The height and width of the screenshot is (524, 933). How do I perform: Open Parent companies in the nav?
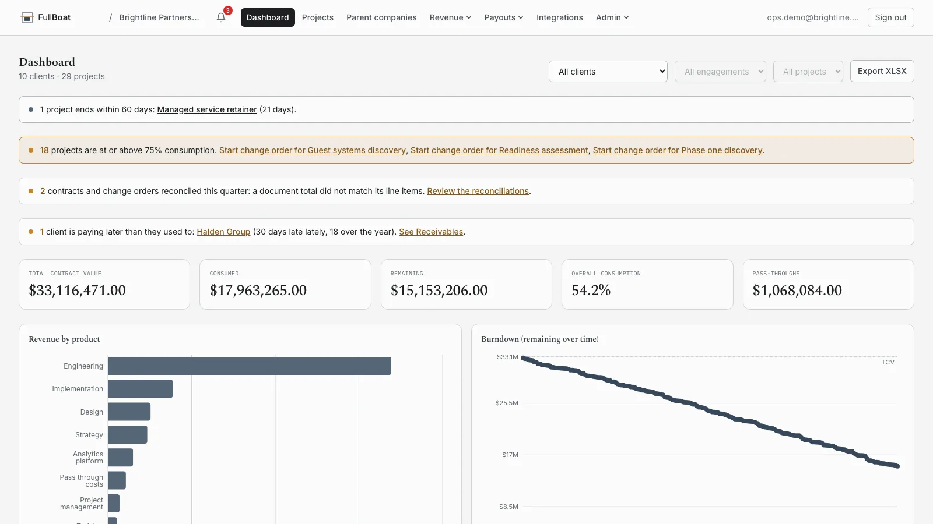tap(381, 17)
